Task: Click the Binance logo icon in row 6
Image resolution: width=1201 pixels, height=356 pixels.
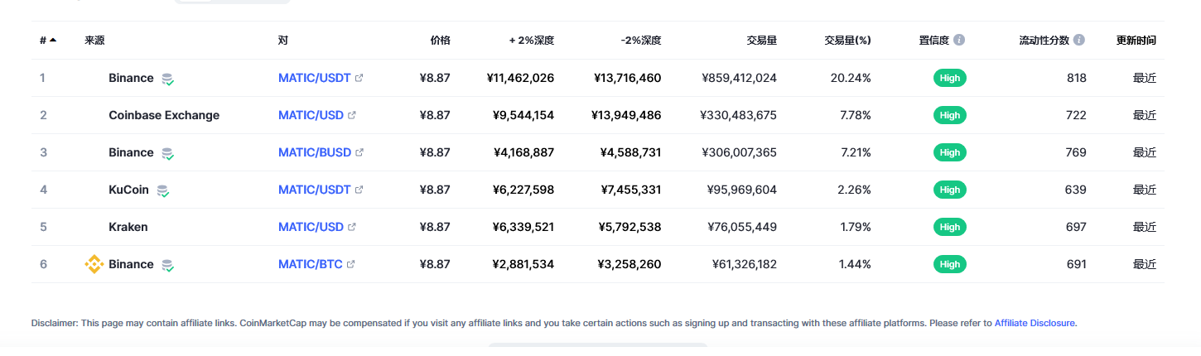Action: (94, 264)
